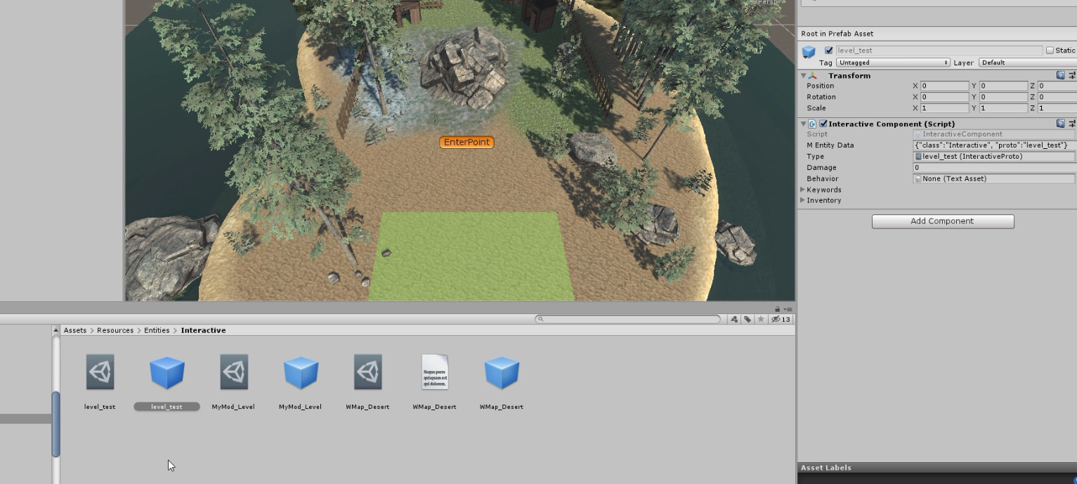Screen dimensions: 1077x484
Task: Click the search by type filter icon
Action: coord(734,319)
